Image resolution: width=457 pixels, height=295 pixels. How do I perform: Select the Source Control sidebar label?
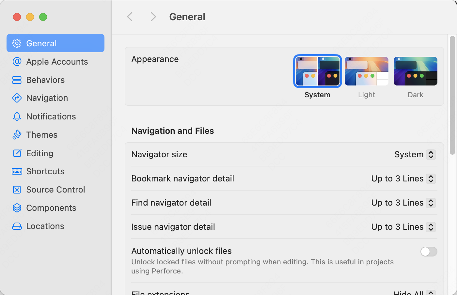point(55,190)
